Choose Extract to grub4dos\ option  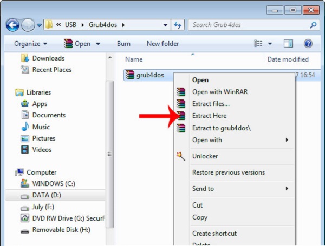pos(222,128)
